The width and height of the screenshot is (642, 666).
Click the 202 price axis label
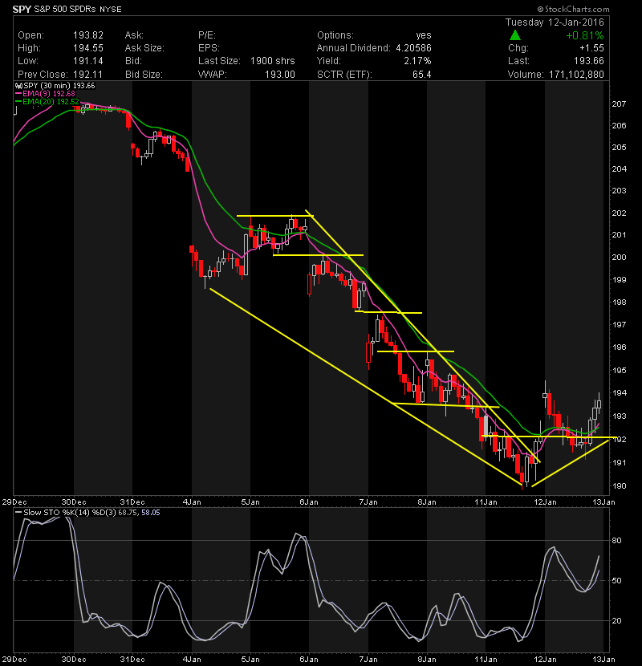pos(619,213)
